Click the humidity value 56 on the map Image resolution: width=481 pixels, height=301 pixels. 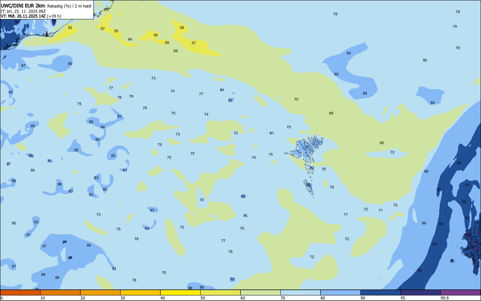pyautogui.click(x=156, y=35)
